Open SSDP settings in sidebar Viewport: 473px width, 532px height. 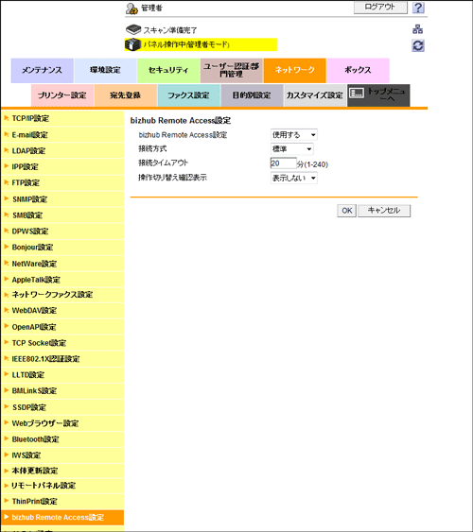(x=62, y=407)
